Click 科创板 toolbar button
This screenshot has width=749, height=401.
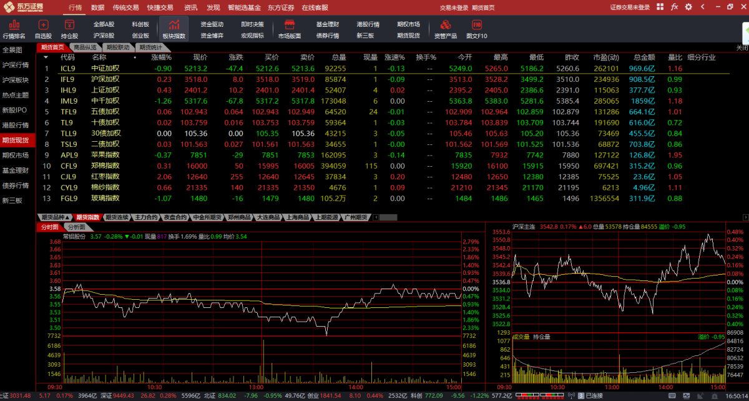(140, 24)
